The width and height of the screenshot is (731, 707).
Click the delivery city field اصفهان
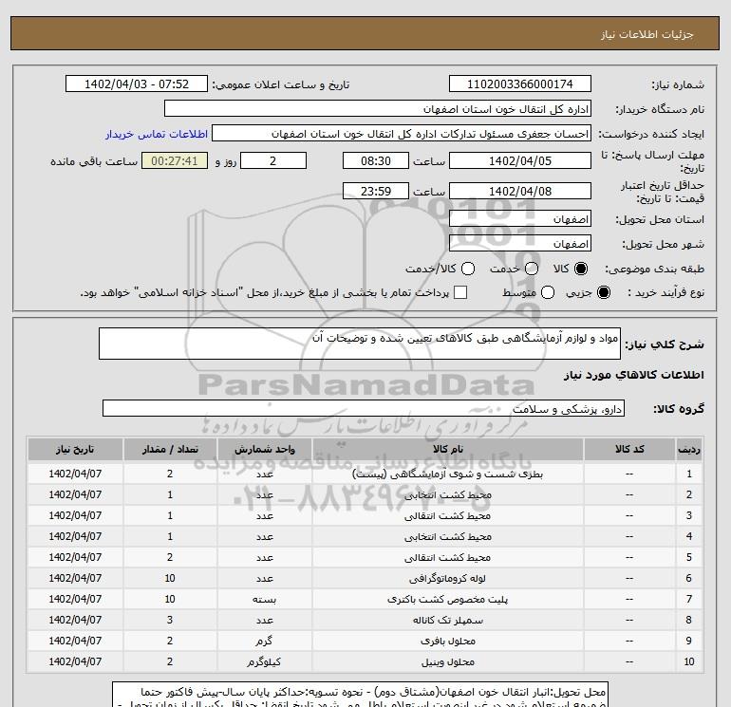tap(520, 243)
